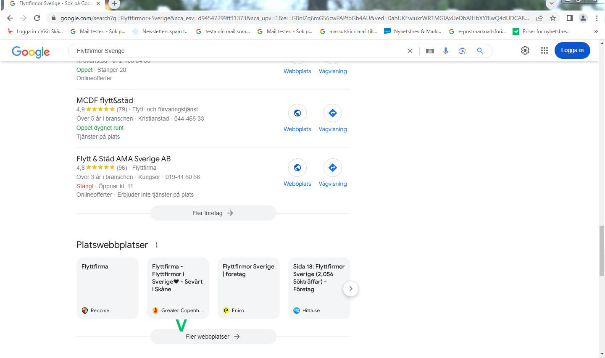Screen dimensions: 605x358
Task: Click the Google logo
Action: (x=31, y=52)
